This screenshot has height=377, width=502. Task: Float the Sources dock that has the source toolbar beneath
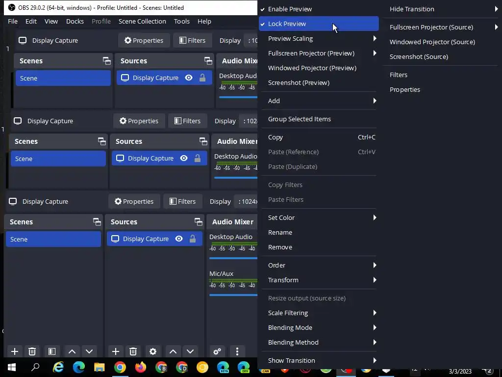198,222
